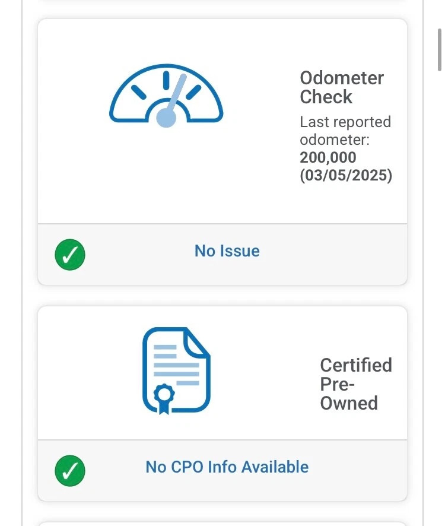445x526 pixels.
Task: Click the needle hub of gauge icon
Action: tap(166, 118)
